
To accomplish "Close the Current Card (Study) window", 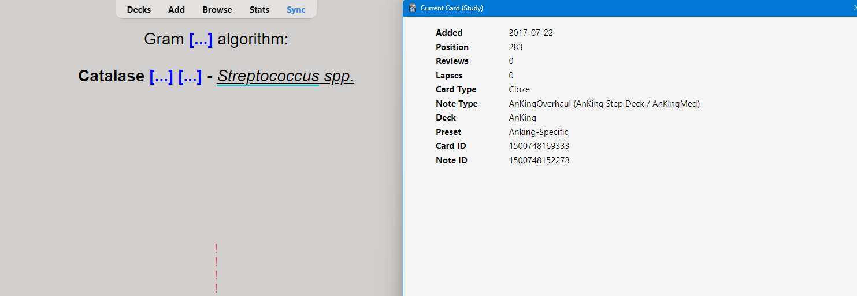I will [x=854, y=8].
